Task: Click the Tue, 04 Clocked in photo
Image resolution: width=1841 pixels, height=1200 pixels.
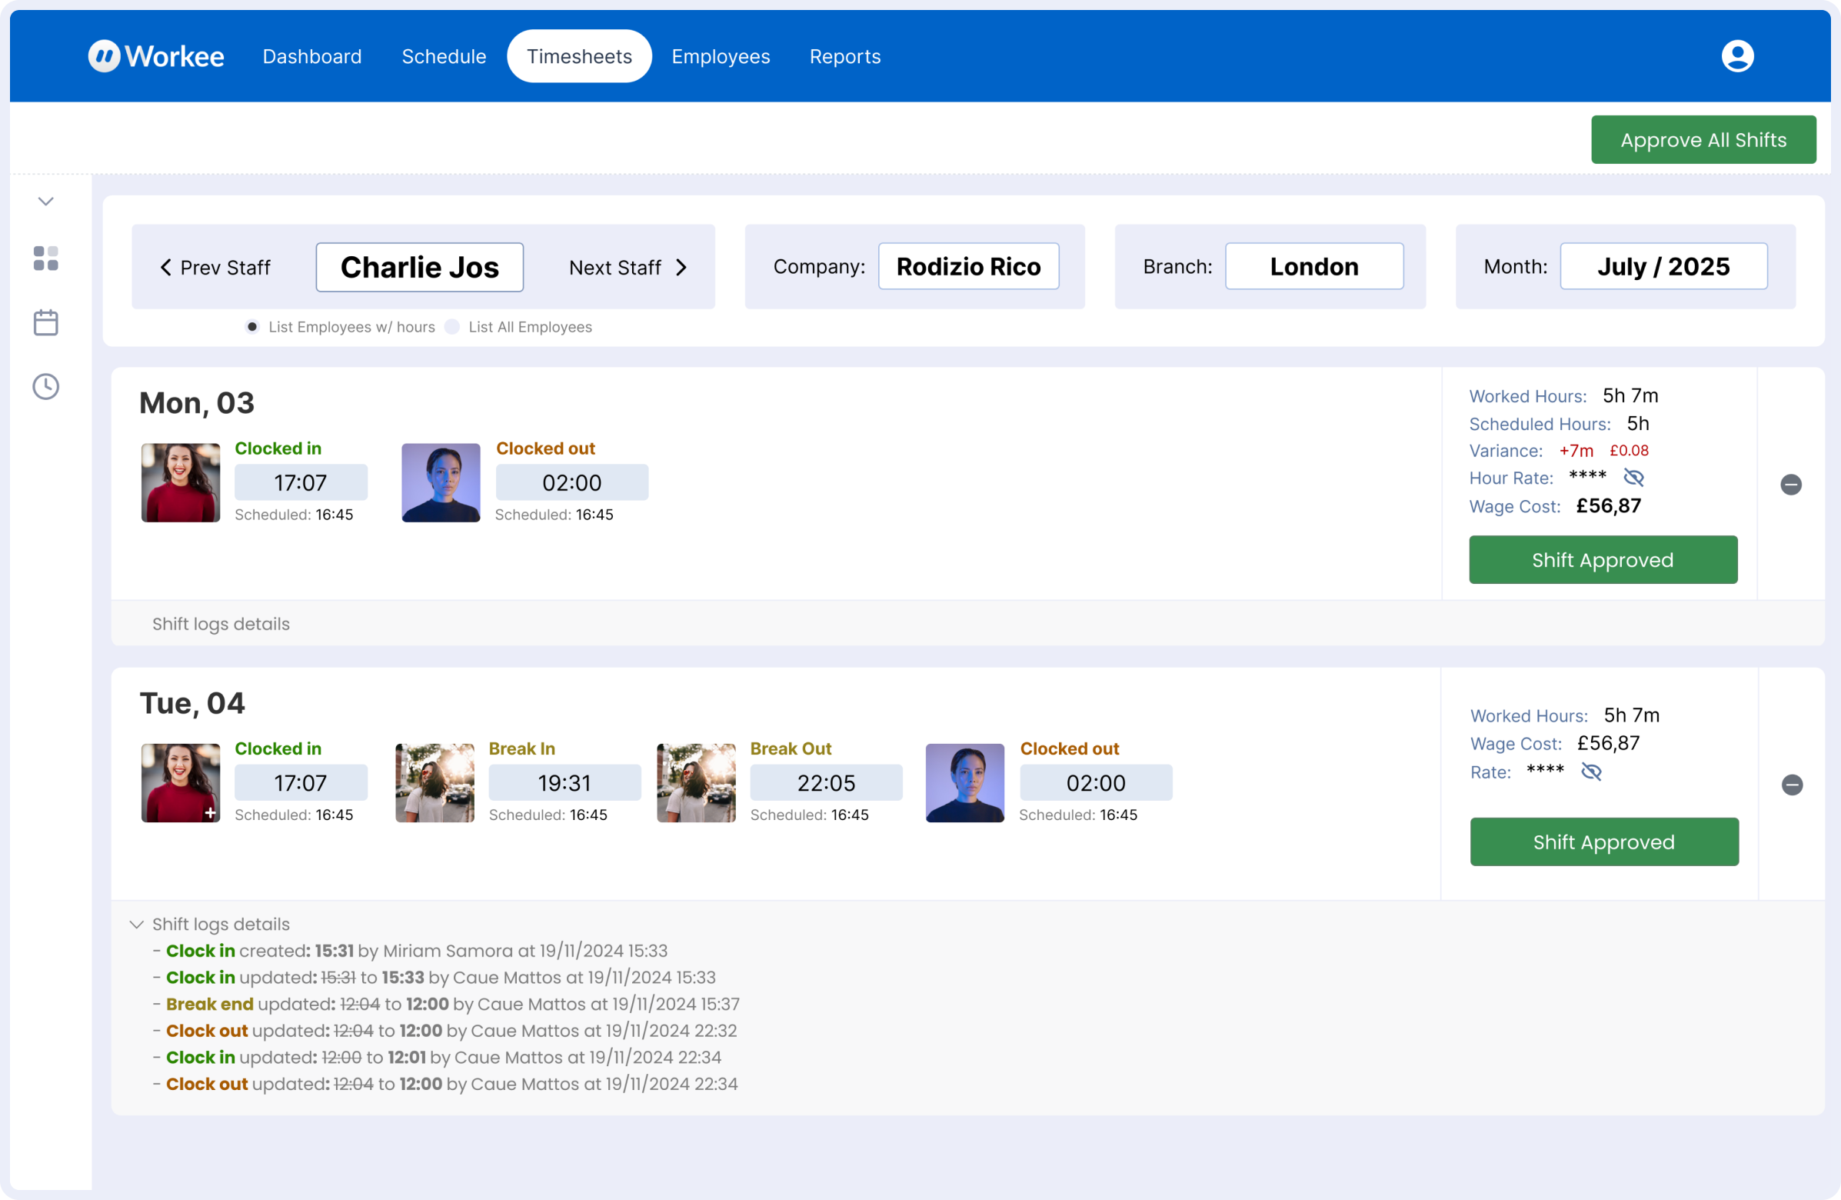Action: 180,783
